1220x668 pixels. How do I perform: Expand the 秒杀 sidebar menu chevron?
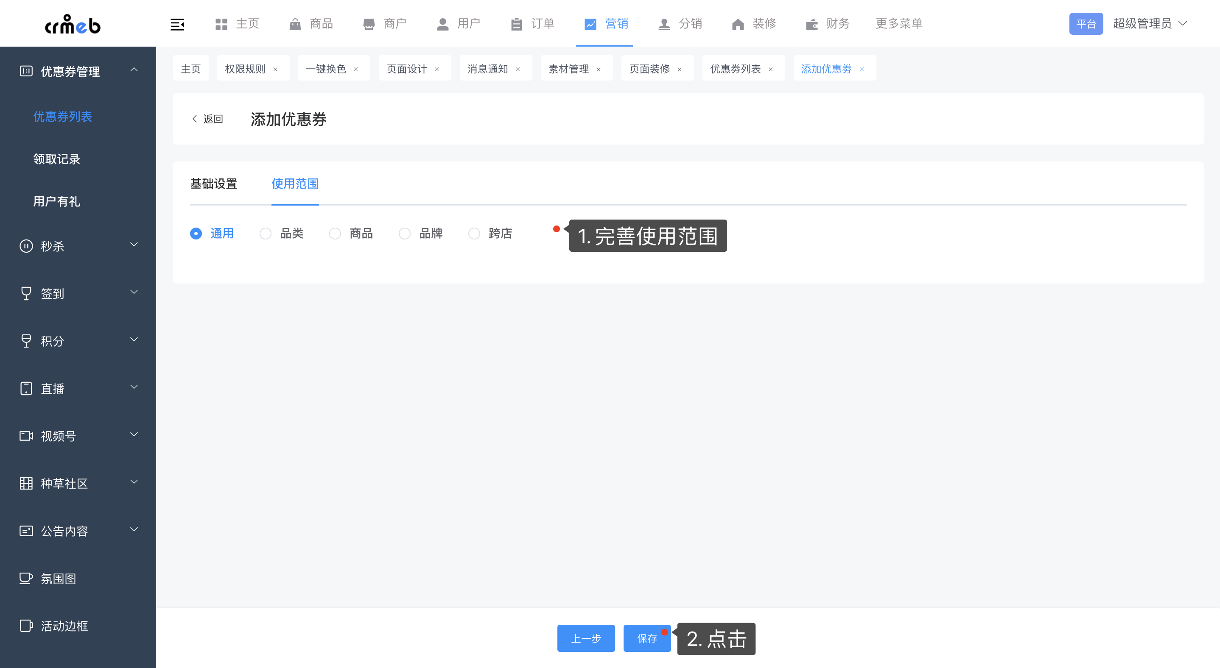coord(134,245)
